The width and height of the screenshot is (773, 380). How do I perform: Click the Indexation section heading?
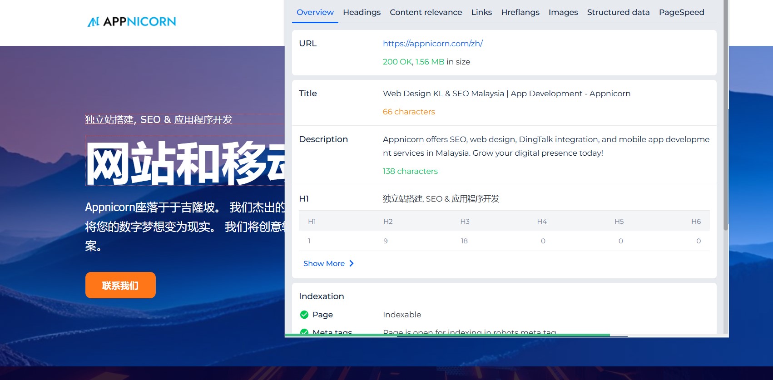click(322, 296)
